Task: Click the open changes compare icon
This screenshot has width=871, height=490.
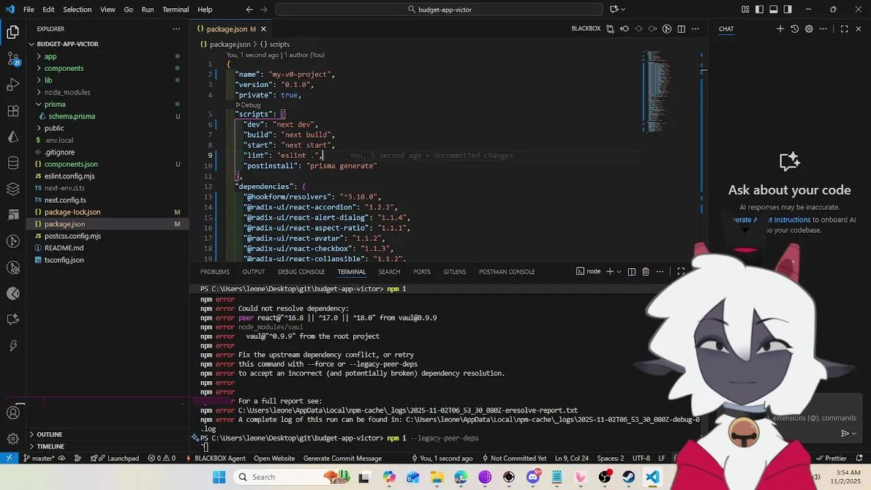Action: [x=610, y=29]
